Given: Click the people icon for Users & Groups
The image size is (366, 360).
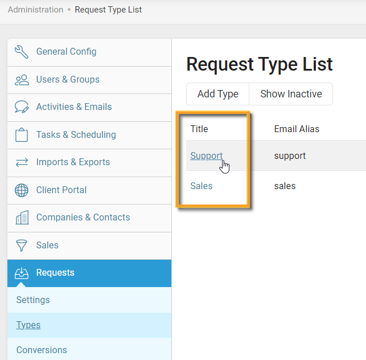Looking at the screenshot, I should coord(22,80).
